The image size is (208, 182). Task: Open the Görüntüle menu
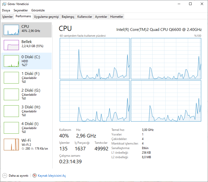38,10
